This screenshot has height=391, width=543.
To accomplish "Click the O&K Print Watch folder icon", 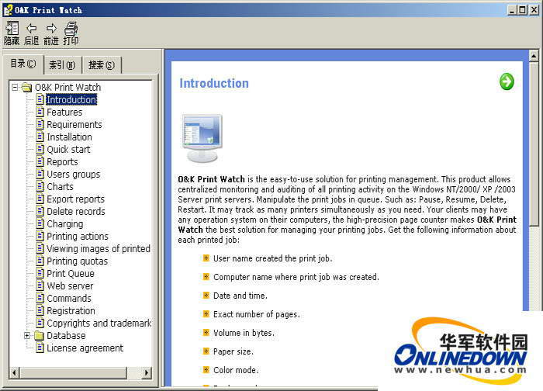I will [x=26, y=87].
